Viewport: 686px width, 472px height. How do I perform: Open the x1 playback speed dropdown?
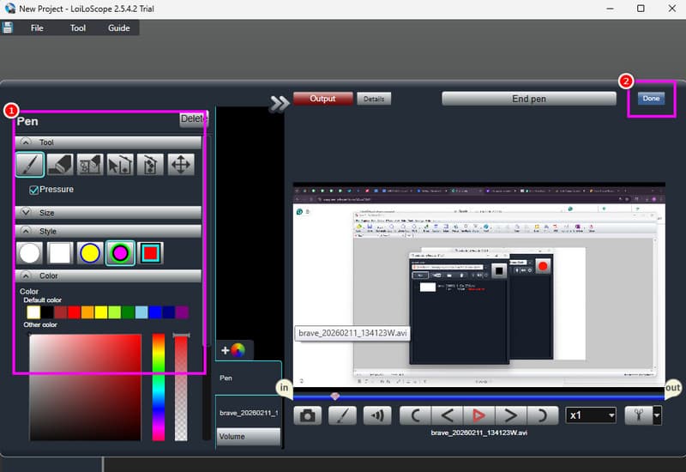591,415
